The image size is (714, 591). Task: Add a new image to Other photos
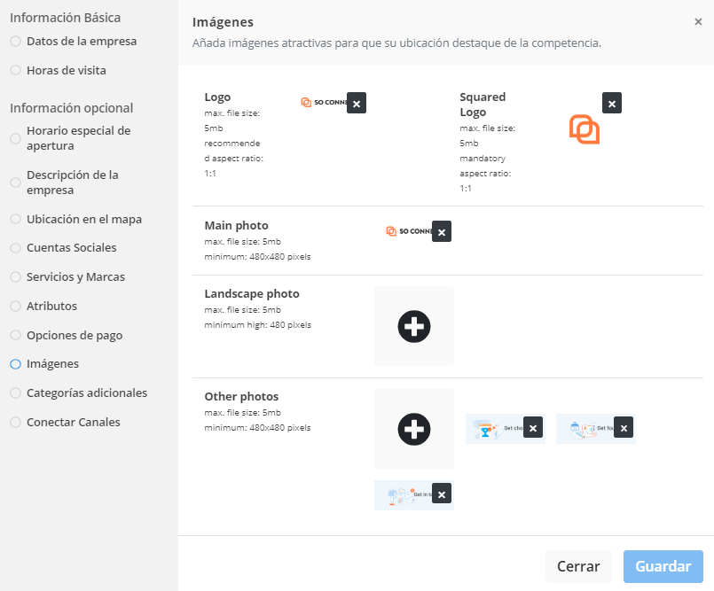[414, 429]
